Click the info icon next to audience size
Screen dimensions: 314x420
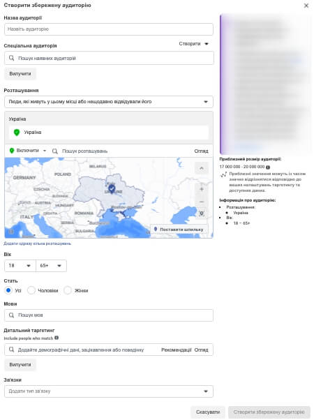tap(268, 167)
